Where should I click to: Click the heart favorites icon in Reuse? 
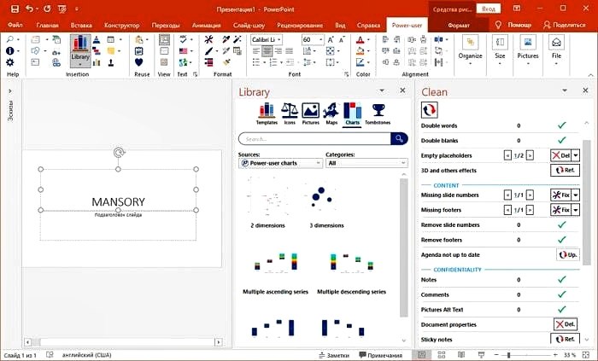tap(138, 62)
